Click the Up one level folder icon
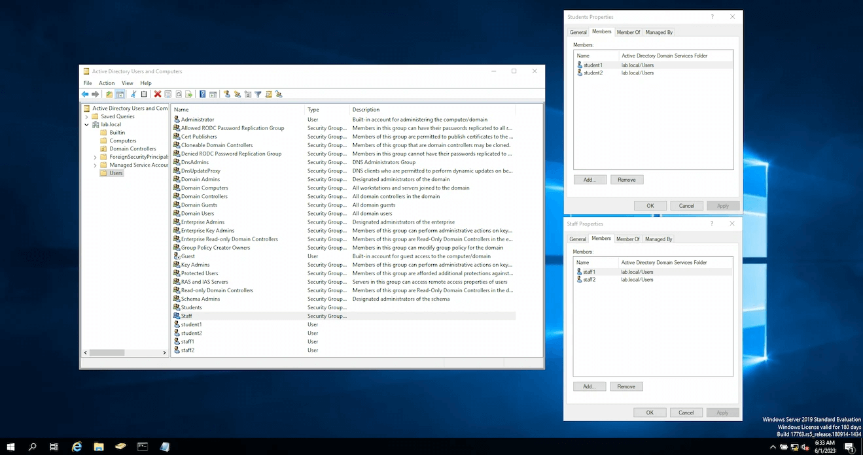The width and height of the screenshot is (863, 455). pyautogui.click(x=109, y=94)
